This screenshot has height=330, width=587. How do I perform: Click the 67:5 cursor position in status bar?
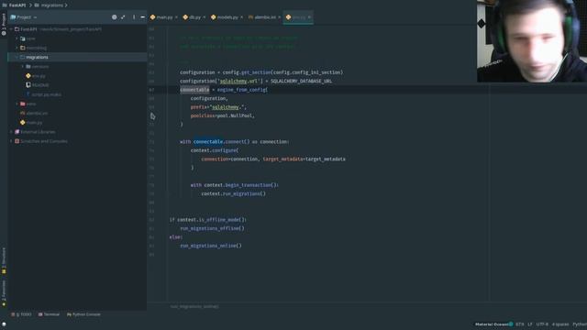tap(520, 324)
